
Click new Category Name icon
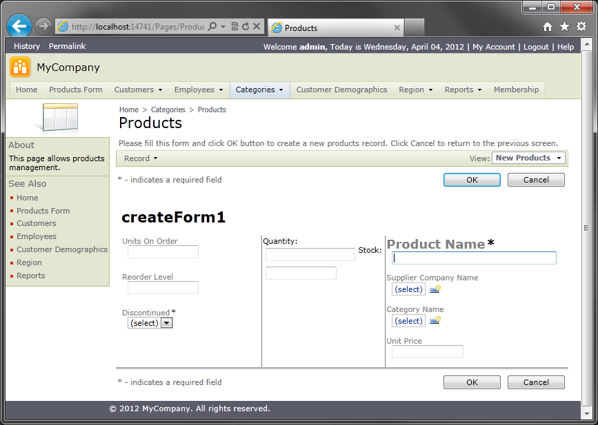point(435,321)
